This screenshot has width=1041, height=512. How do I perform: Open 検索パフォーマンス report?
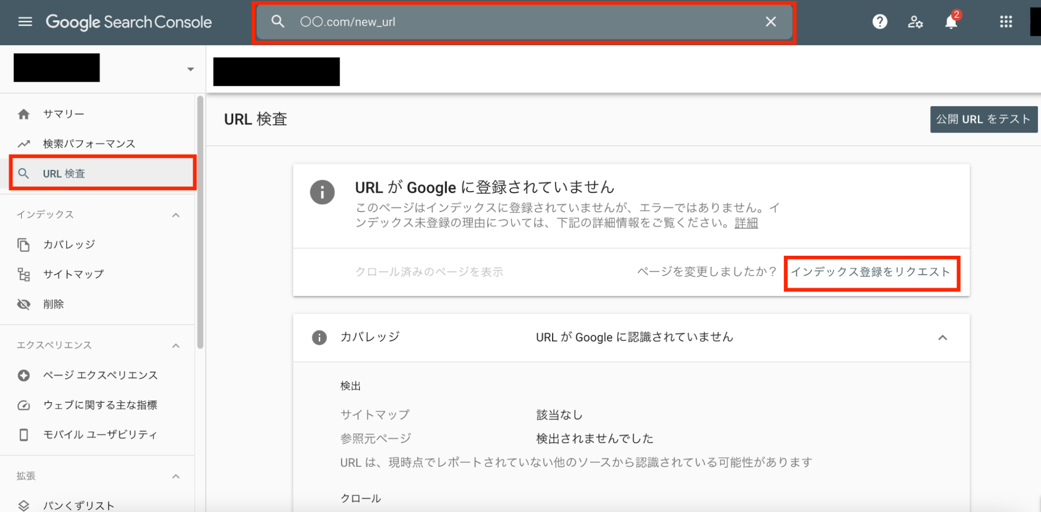coord(89,144)
